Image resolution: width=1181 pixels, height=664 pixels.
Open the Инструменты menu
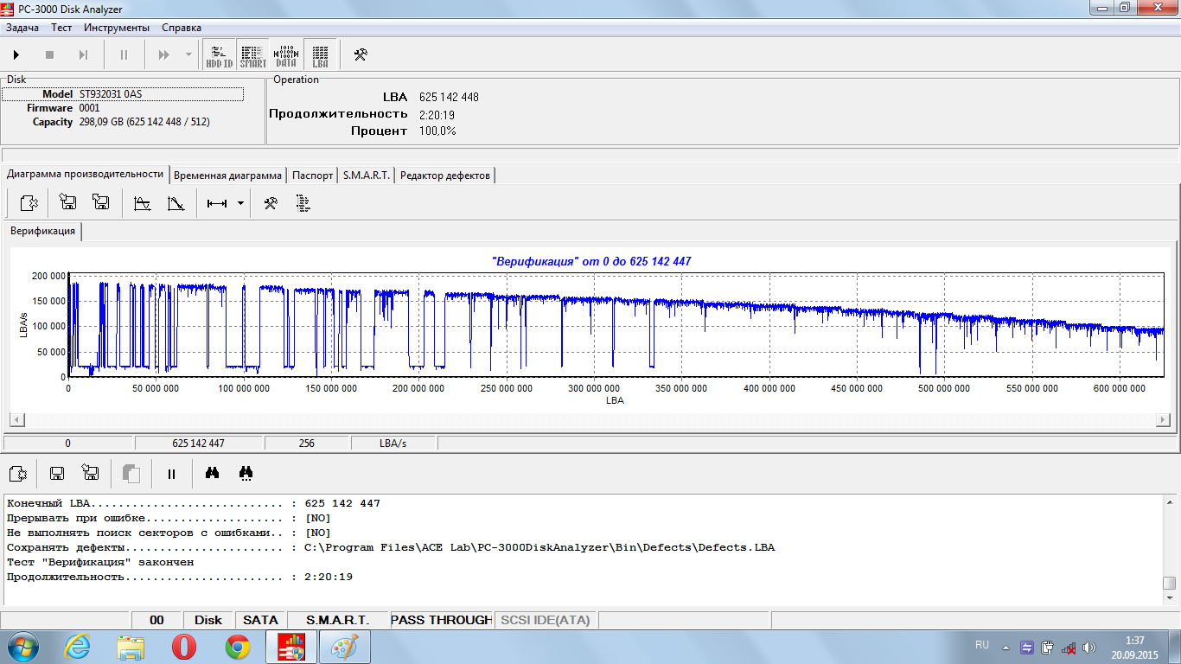[117, 28]
